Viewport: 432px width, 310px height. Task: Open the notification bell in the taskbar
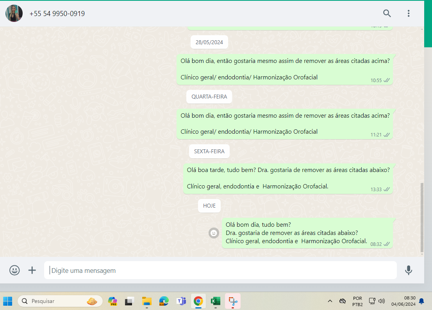click(x=421, y=301)
